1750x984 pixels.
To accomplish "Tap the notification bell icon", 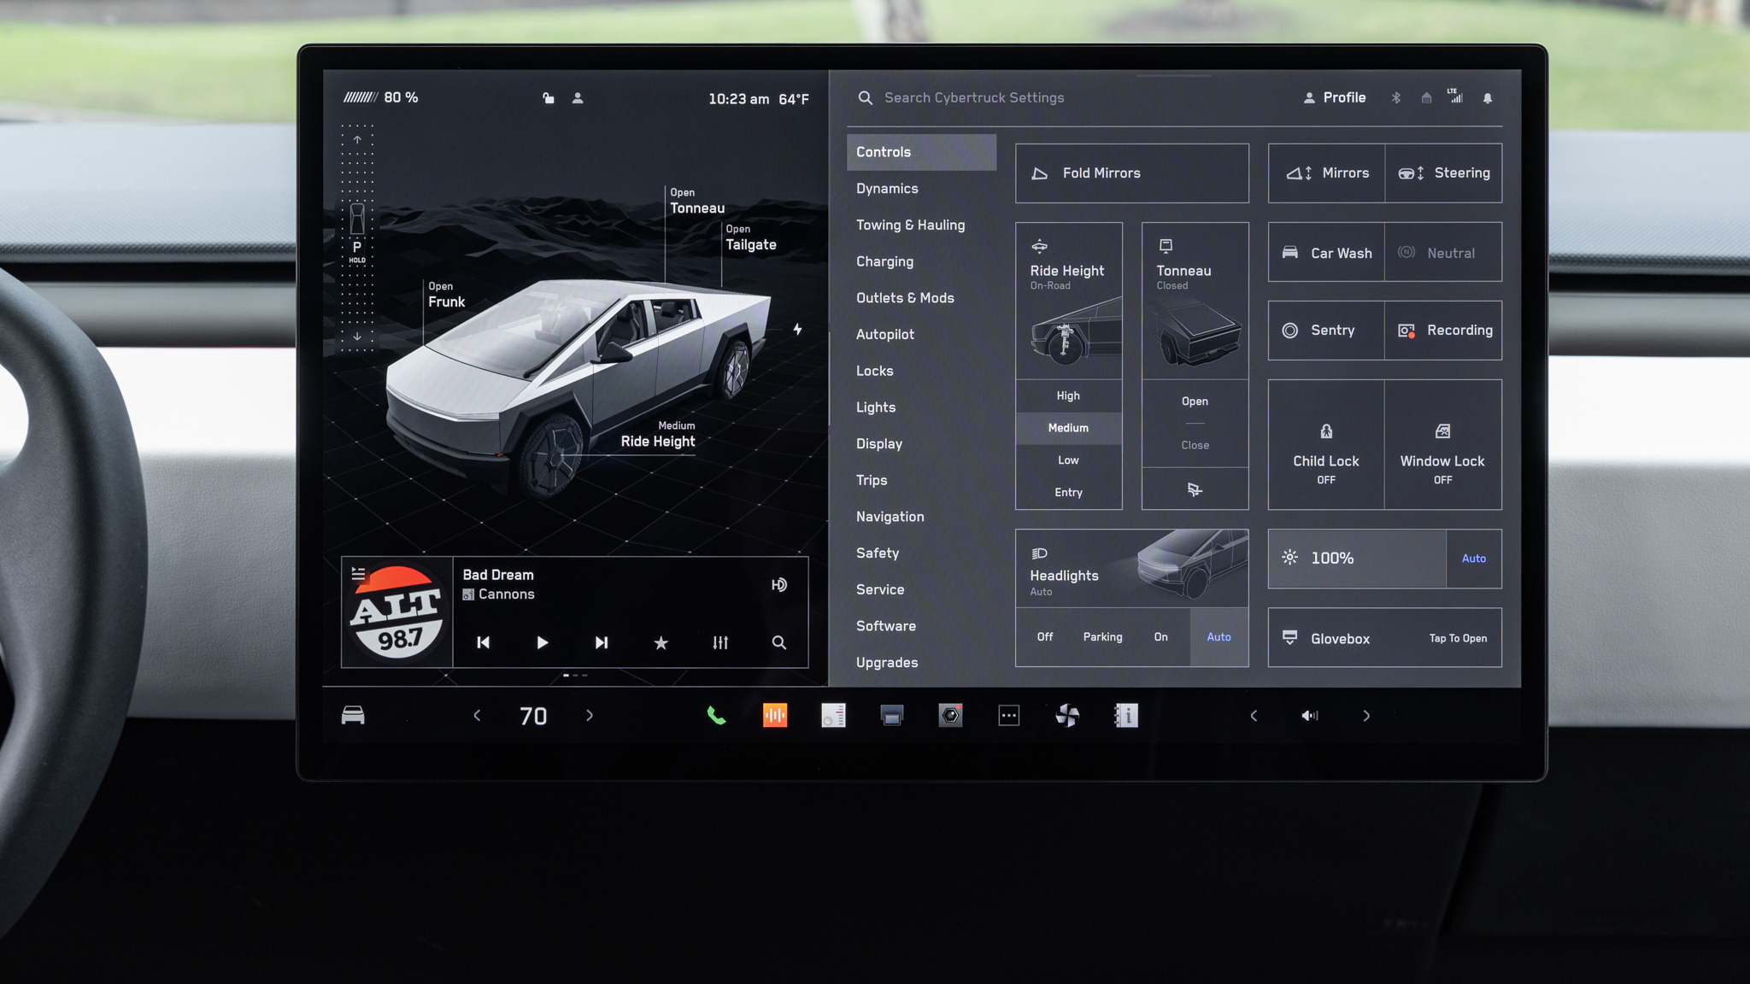I will [1488, 98].
